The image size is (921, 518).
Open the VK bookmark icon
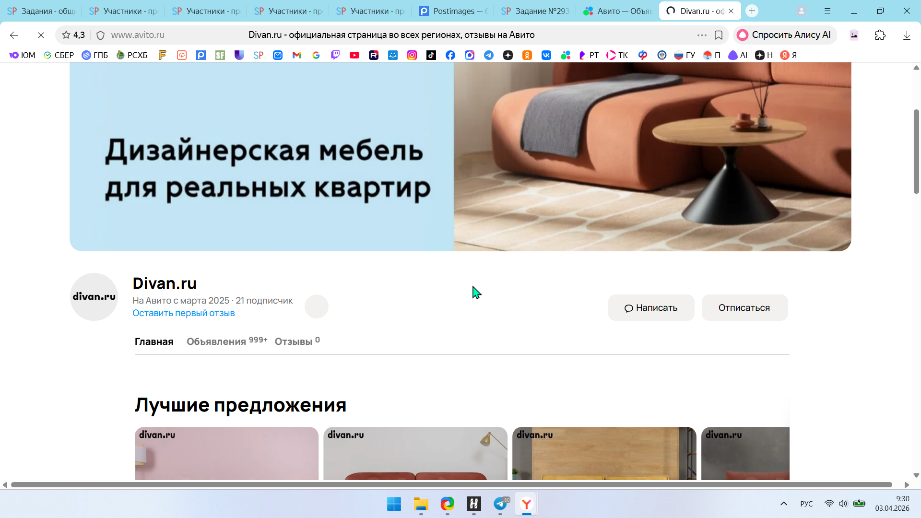546,55
